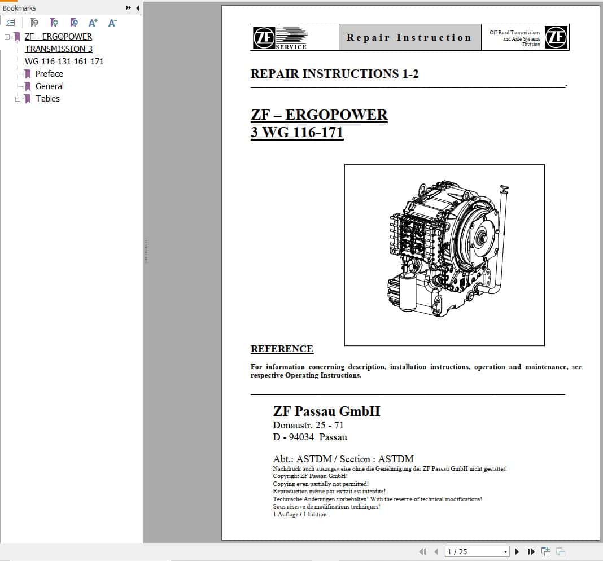Click the ZF Service logo in header
This screenshot has width=603, height=561.
point(281,37)
